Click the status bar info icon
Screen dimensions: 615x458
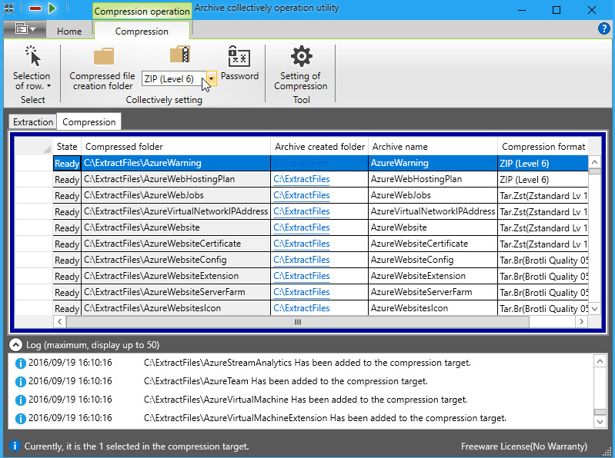click(15, 446)
